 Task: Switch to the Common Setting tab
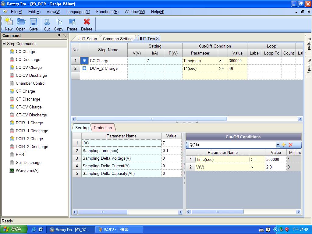tap(118, 39)
